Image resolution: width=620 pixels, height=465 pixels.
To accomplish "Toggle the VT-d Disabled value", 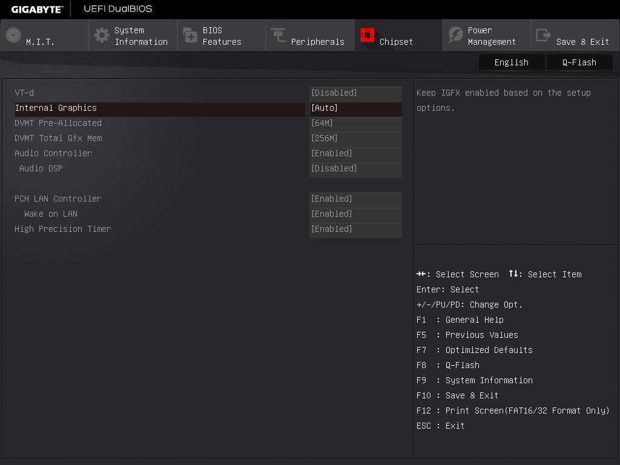I will [x=355, y=93].
